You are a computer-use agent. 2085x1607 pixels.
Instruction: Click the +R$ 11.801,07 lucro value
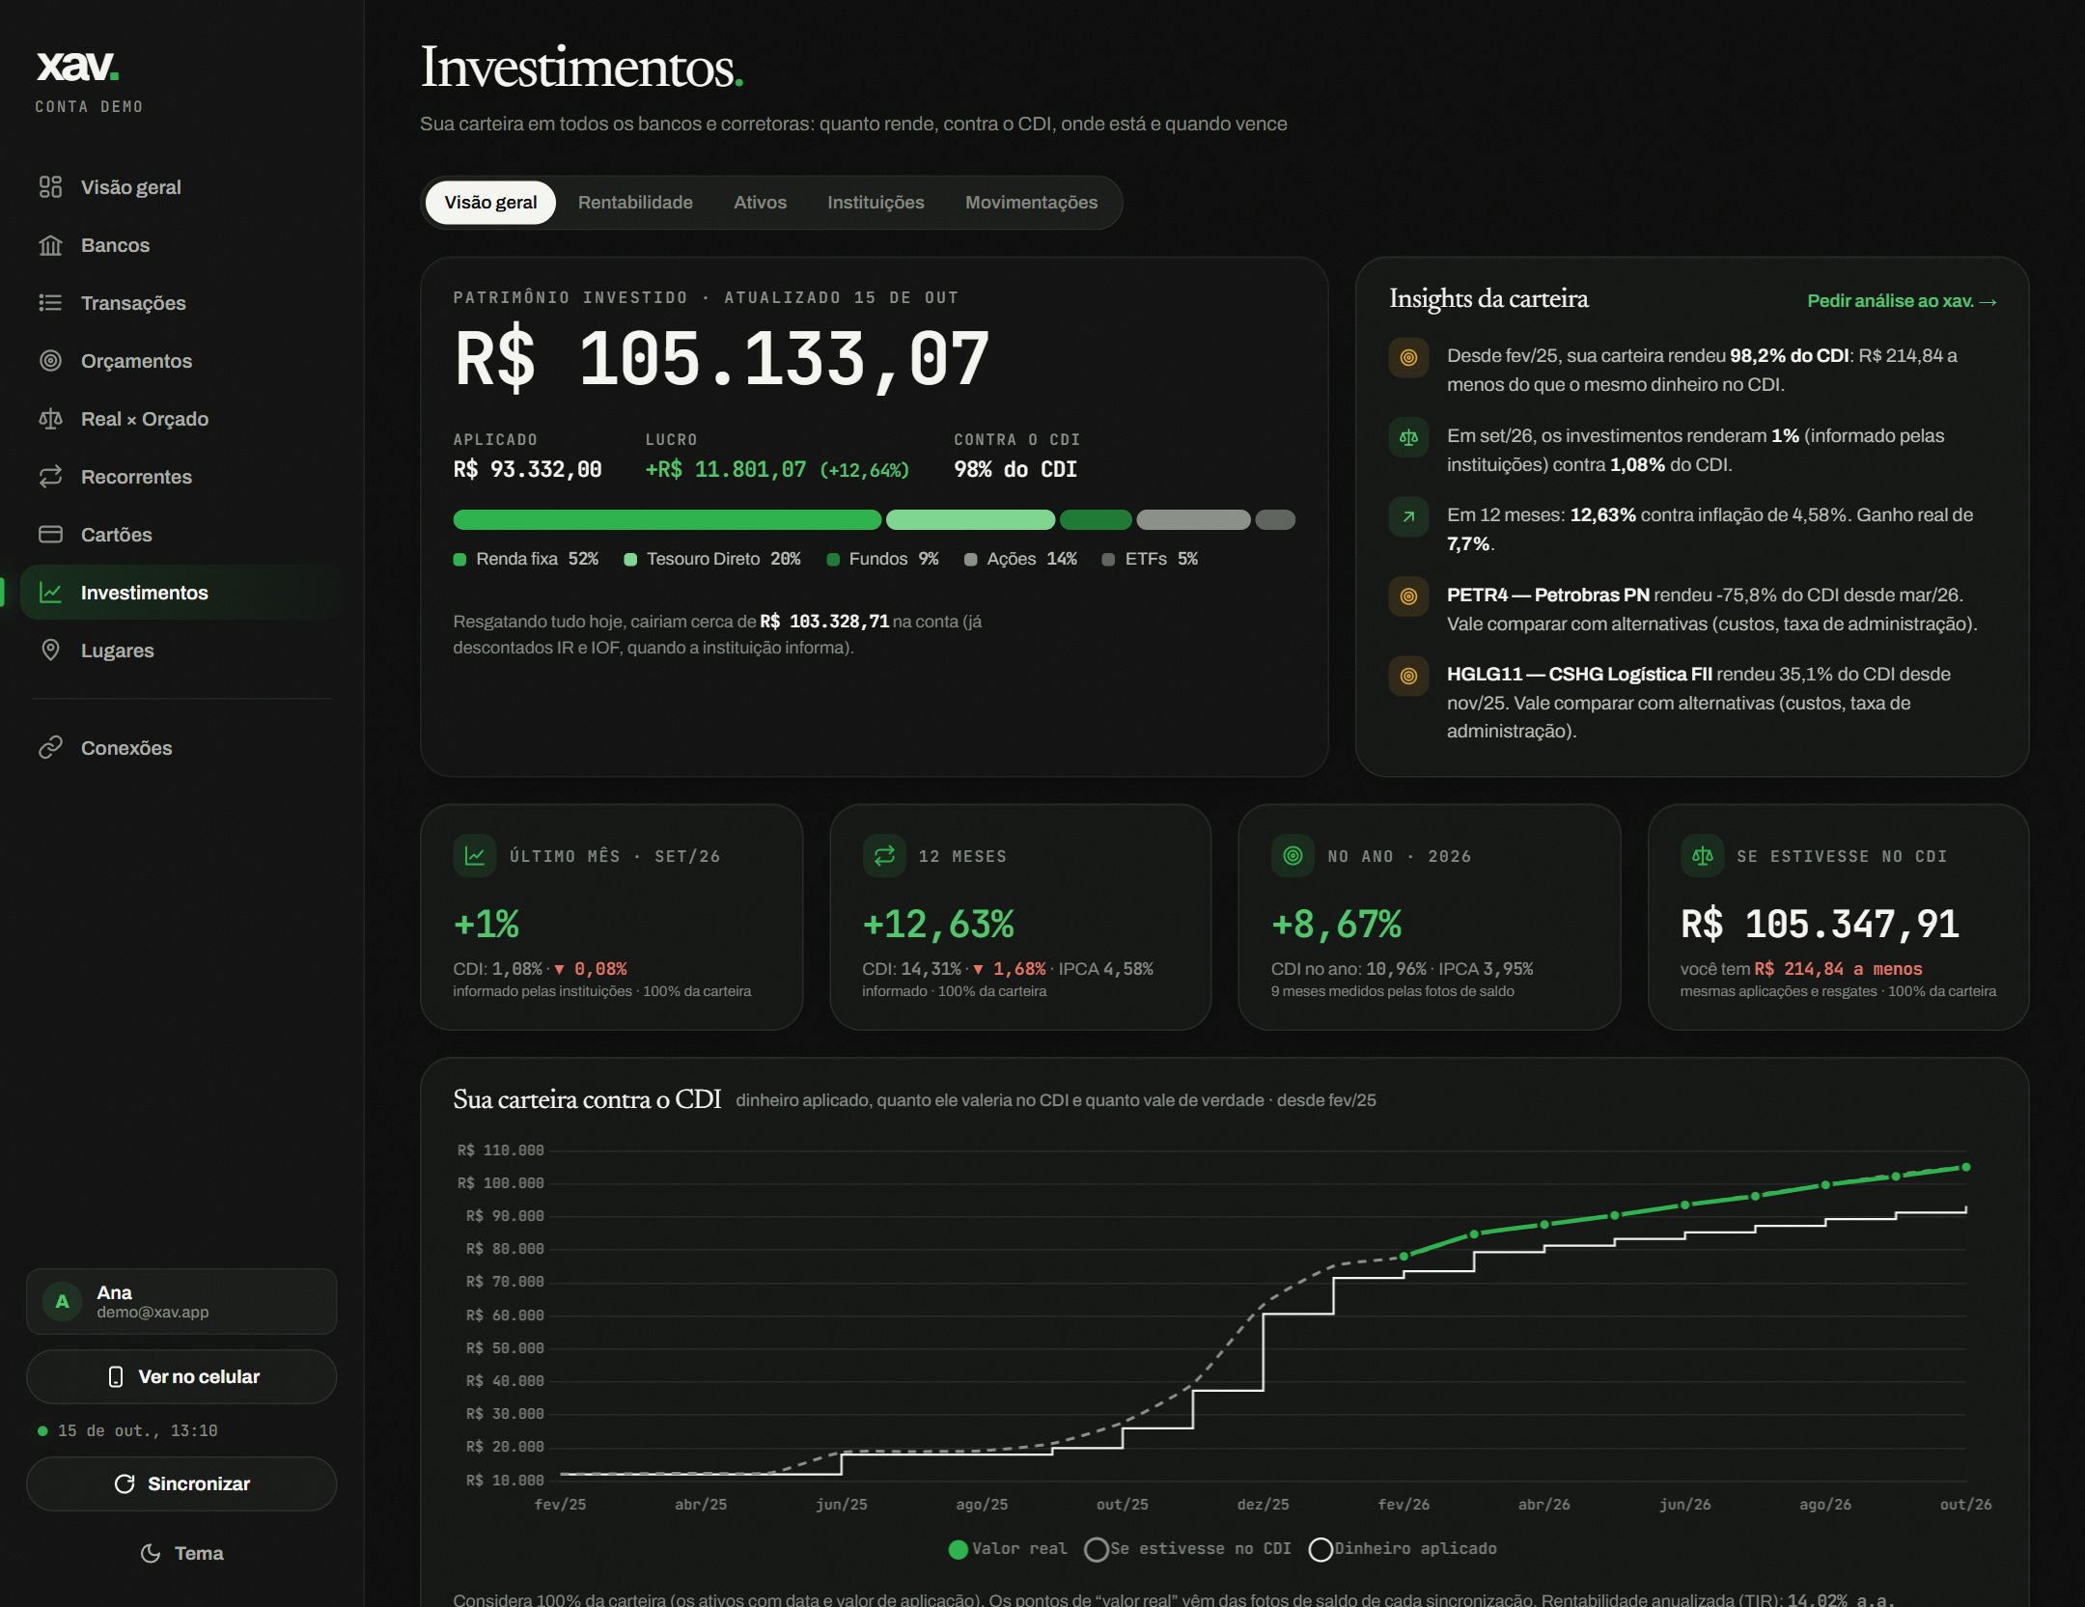726,469
